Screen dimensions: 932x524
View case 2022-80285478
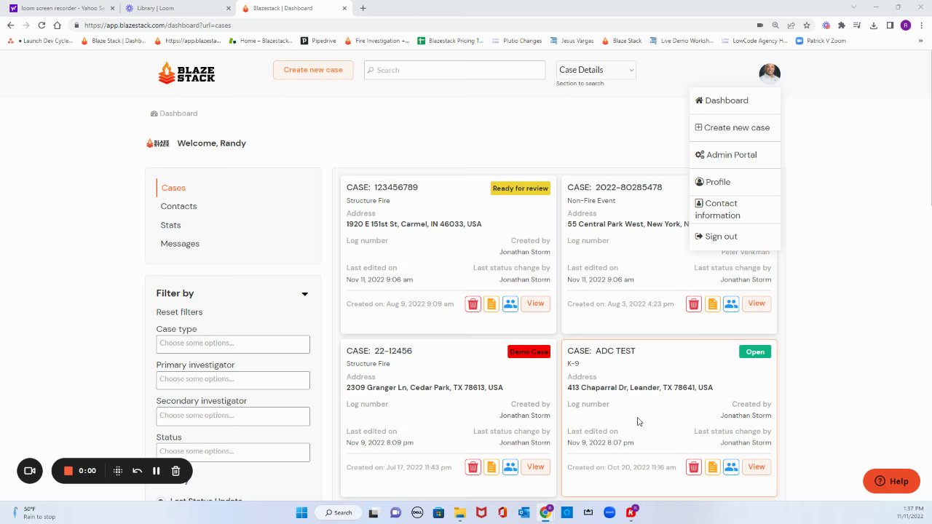click(757, 303)
